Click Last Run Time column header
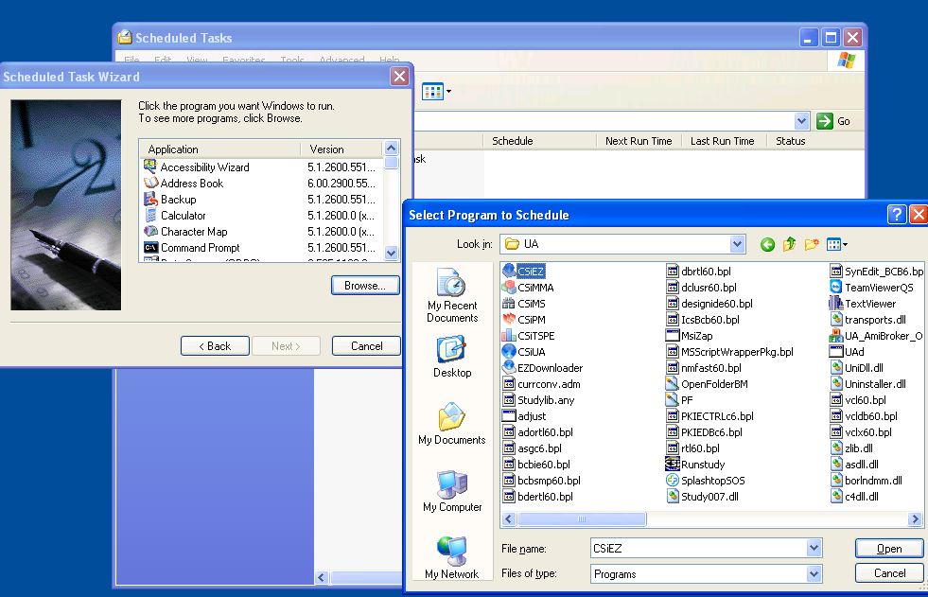928x597 pixels. (x=724, y=141)
